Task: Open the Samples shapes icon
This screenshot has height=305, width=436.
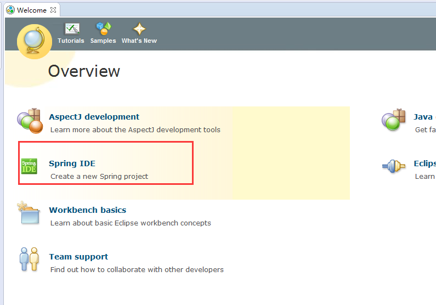Action: tap(104, 29)
